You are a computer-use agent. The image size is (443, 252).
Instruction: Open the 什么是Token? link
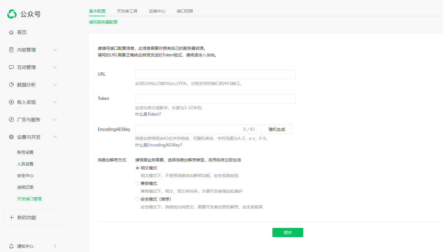point(148,114)
